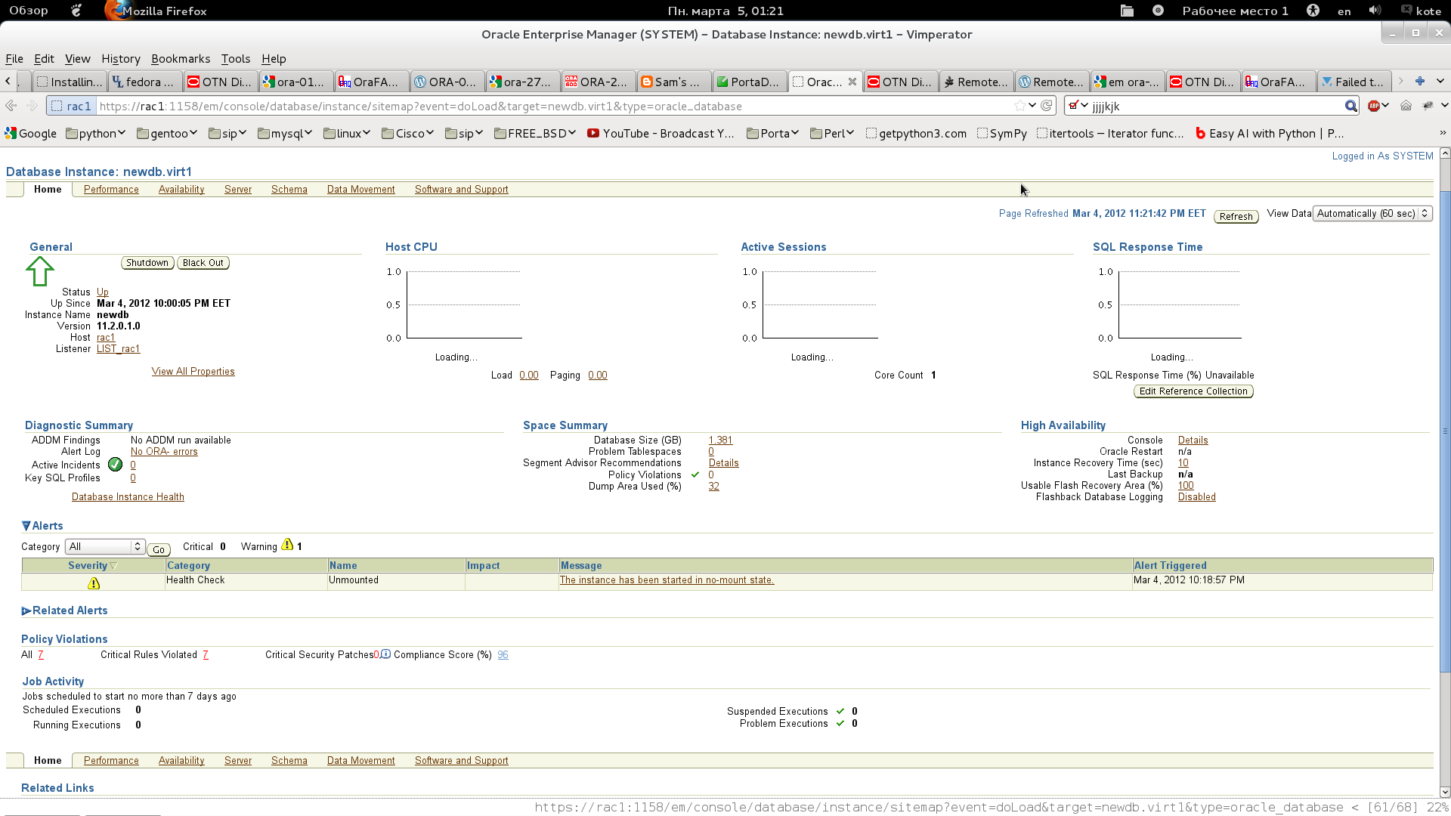Viewport: 1451px width, 816px height.
Task: Click the blue plus new tab icon
Action: tap(1420, 82)
